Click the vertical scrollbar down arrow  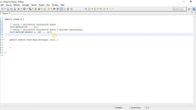pos(194,102)
